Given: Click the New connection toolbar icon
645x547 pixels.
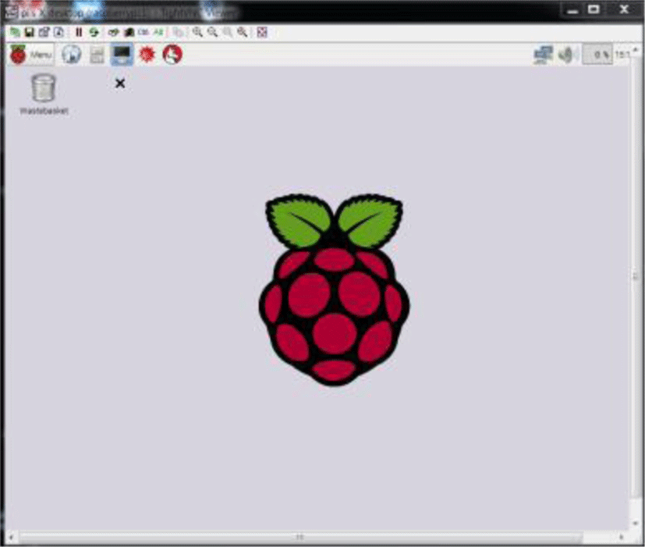Looking at the screenshot, I should 15,32.
